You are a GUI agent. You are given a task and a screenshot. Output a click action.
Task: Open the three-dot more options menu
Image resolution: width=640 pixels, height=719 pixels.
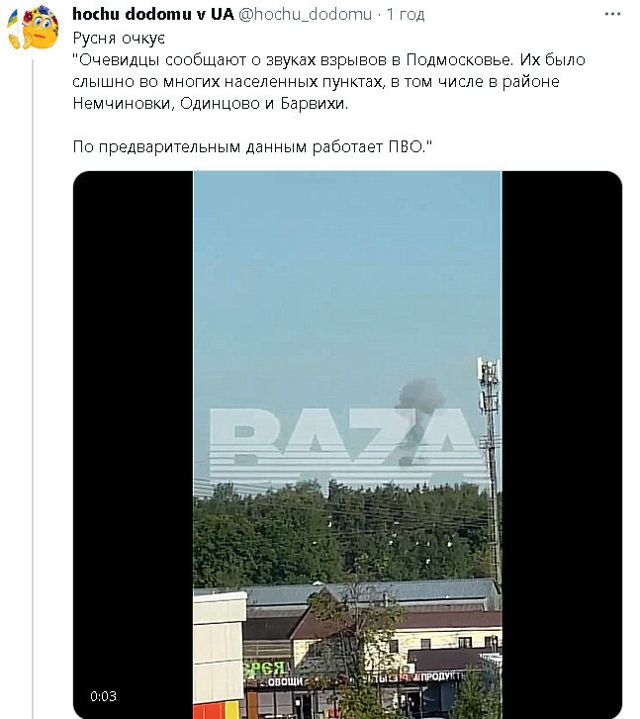tap(612, 14)
